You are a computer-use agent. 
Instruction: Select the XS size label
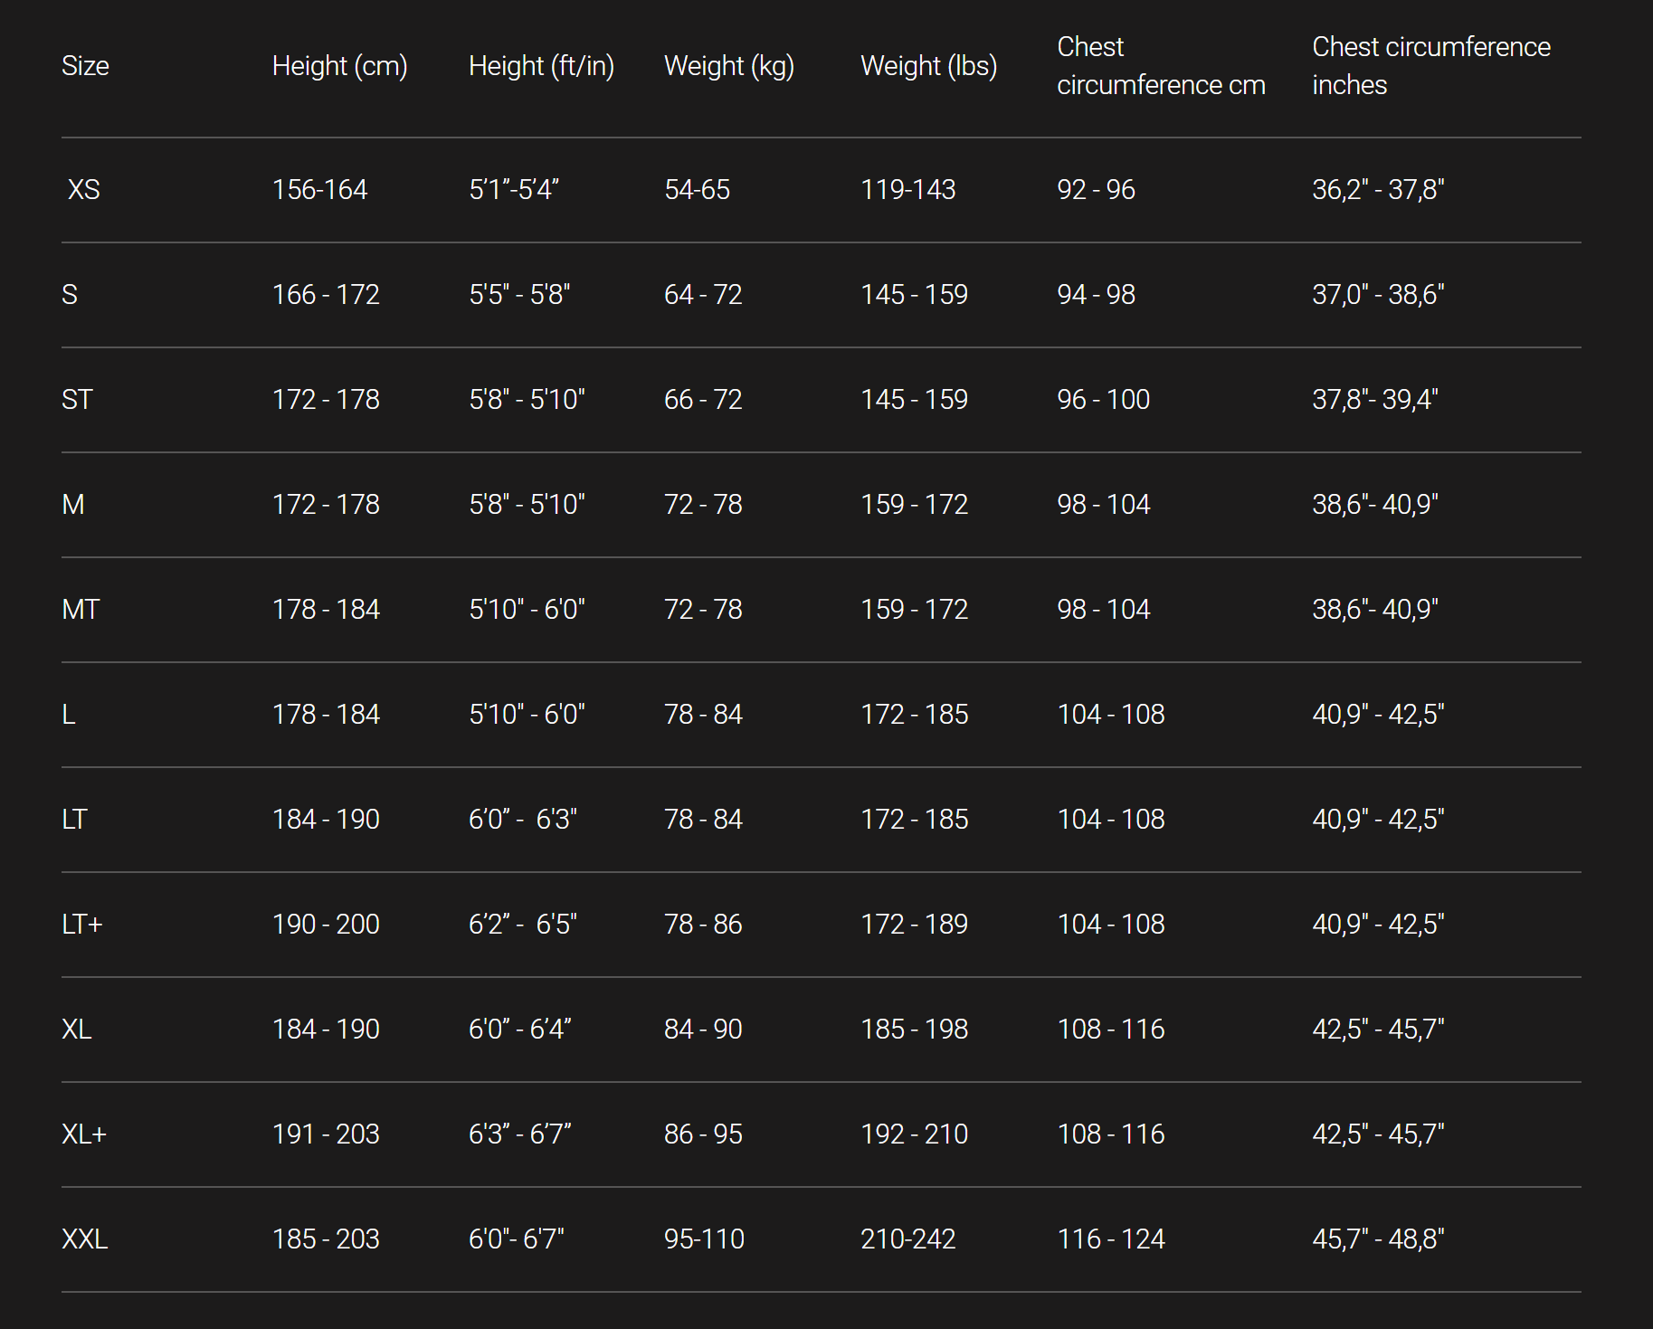pos(83,190)
